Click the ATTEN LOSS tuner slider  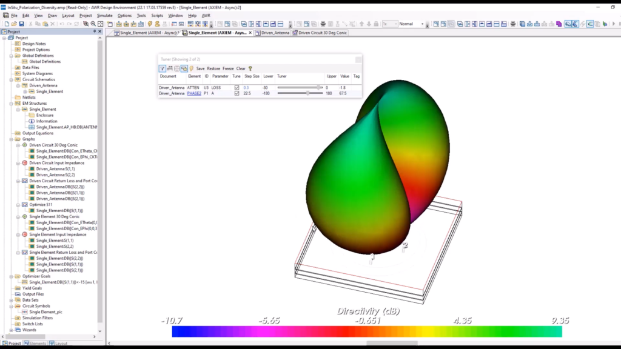(x=300, y=87)
